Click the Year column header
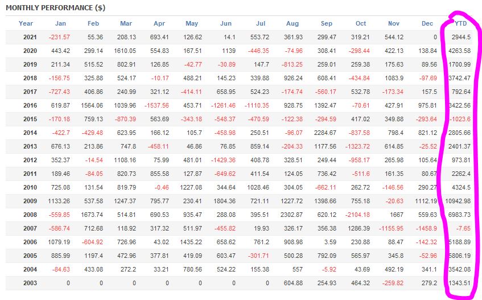Image resolution: width=482 pixels, height=300 pixels. (x=26, y=23)
